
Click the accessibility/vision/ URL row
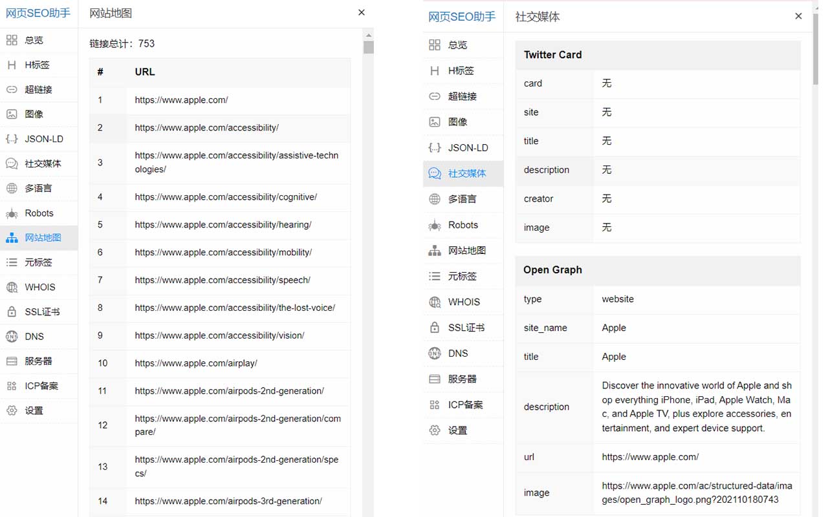(219, 335)
